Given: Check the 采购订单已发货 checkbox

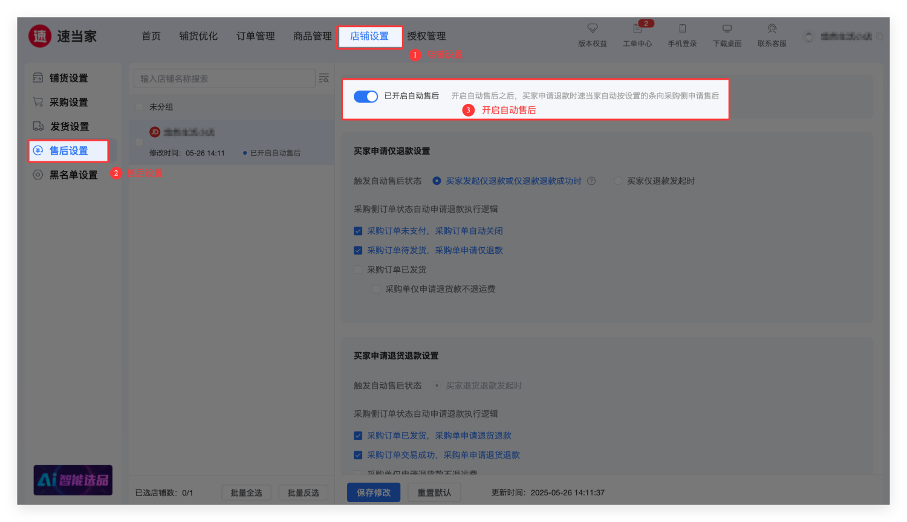Looking at the screenshot, I should [x=358, y=269].
